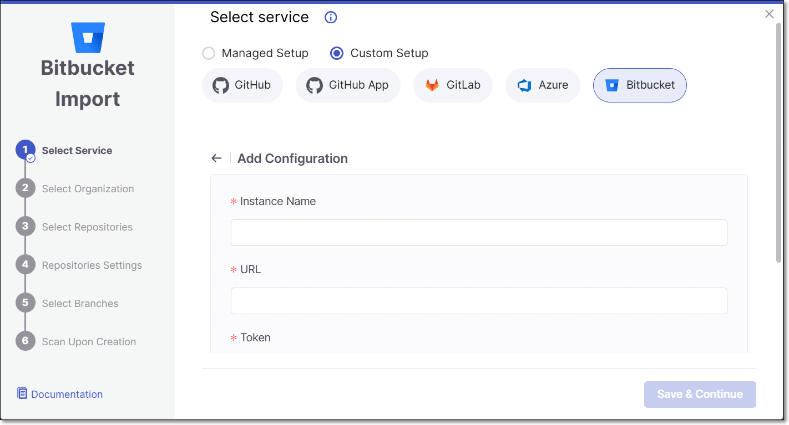This screenshot has height=425, width=789.
Task: Open the Documentation link
Action: point(67,395)
